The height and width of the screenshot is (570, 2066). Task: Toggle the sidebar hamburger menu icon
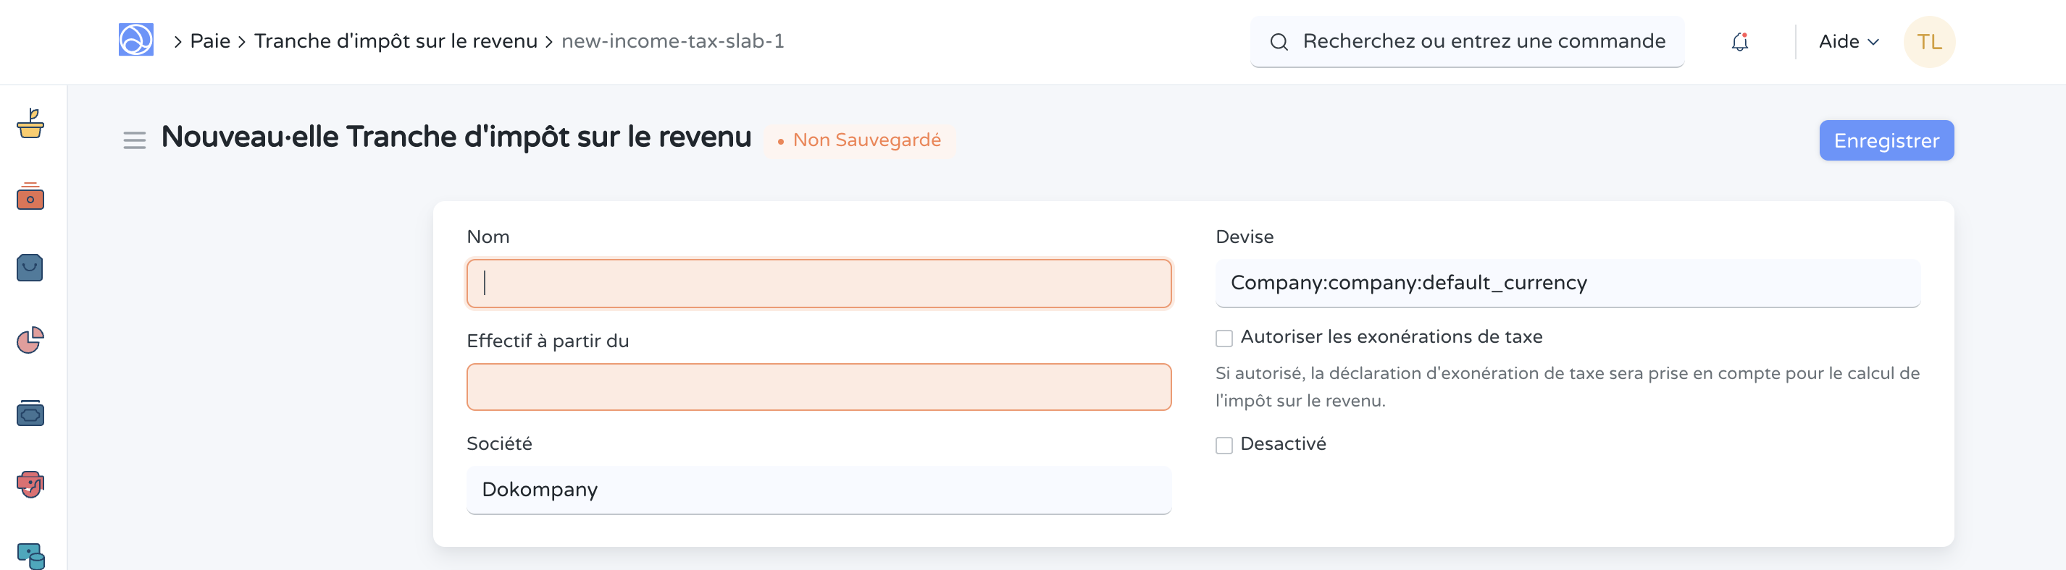click(134, 141)
